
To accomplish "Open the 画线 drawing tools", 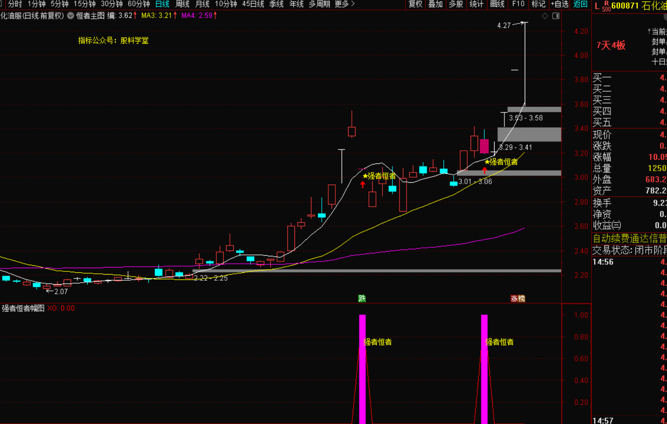I will [x=497, y=4].
